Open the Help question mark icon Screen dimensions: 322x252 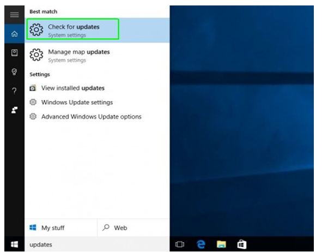(x=14, y=91)
